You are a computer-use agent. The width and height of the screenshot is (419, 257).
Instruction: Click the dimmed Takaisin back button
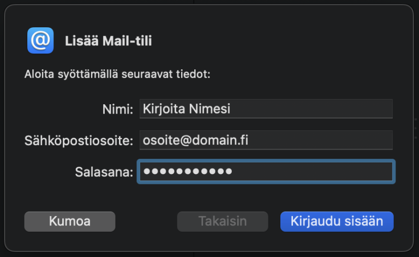(x=223, y=222)
